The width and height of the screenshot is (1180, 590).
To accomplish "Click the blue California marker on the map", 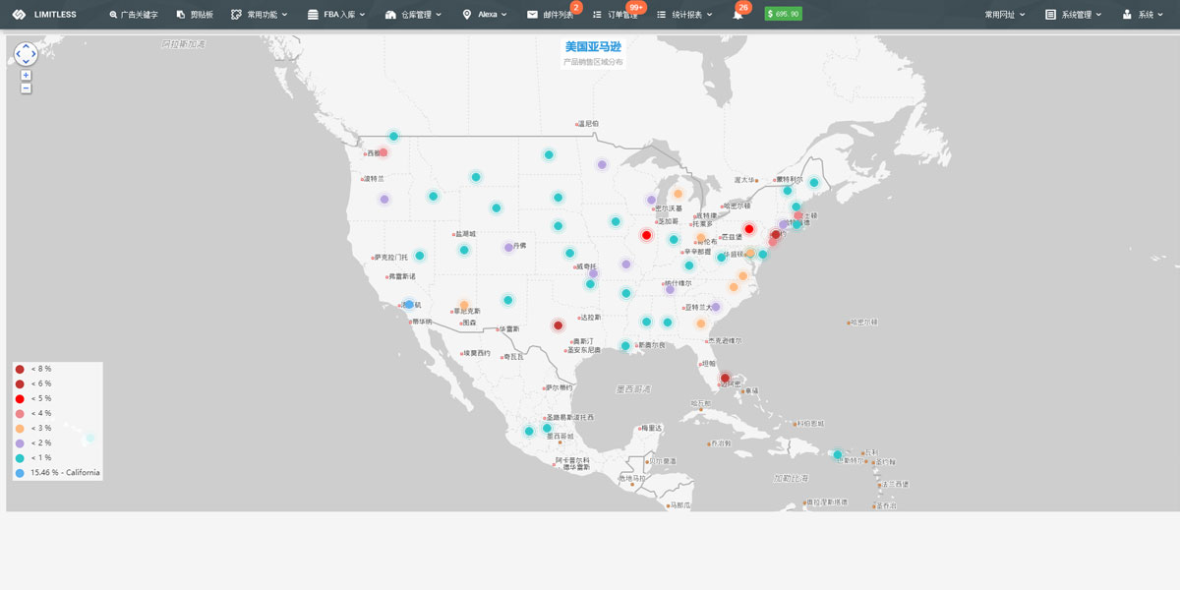I will coord(409,305).
